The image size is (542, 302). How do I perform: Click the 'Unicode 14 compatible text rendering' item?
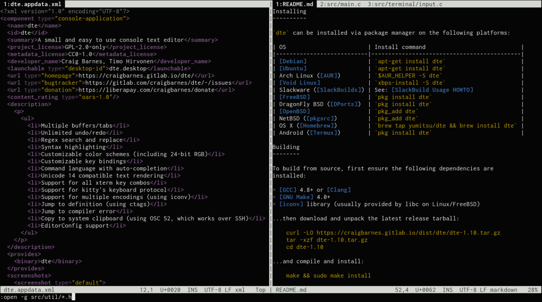click(x=104, y=176)
